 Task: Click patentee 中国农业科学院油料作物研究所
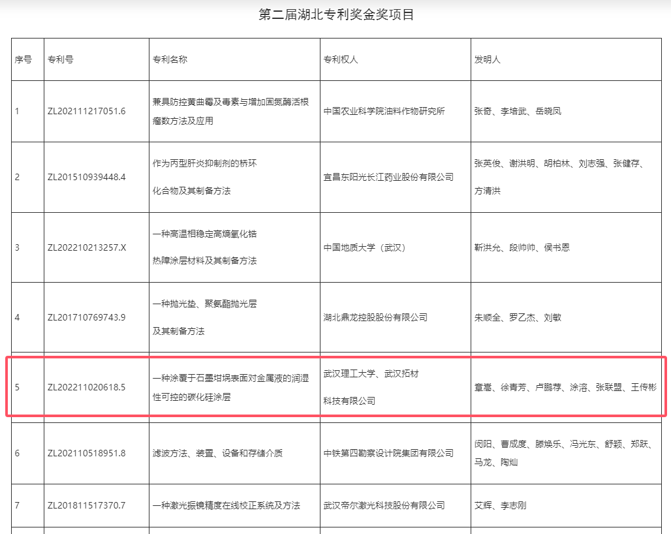pyautogui.click(x=384, y=111)
